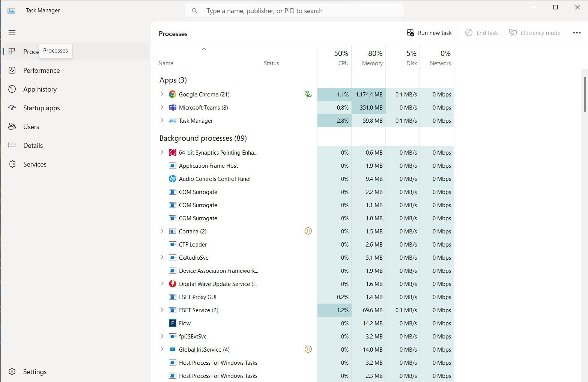Expand the fpCSEvtSvc entry

pyautogui.click(x=162, y=336)
